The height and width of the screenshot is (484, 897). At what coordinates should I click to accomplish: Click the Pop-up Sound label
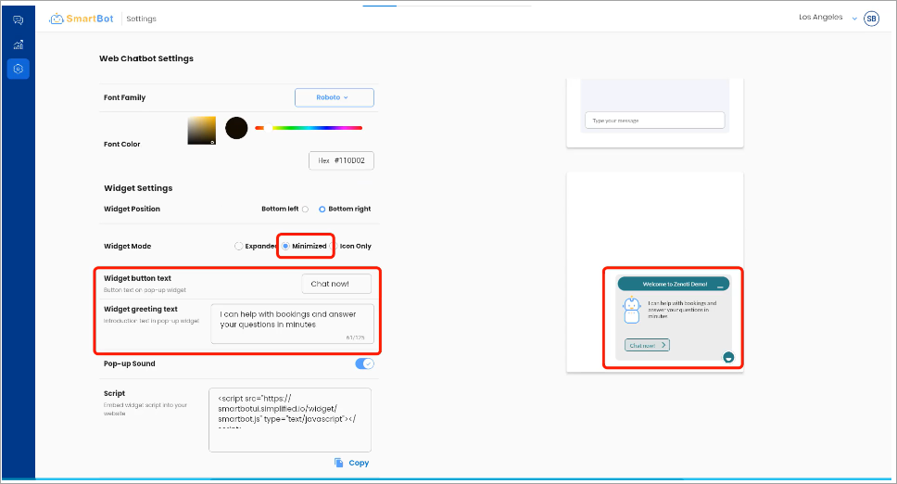130,363
